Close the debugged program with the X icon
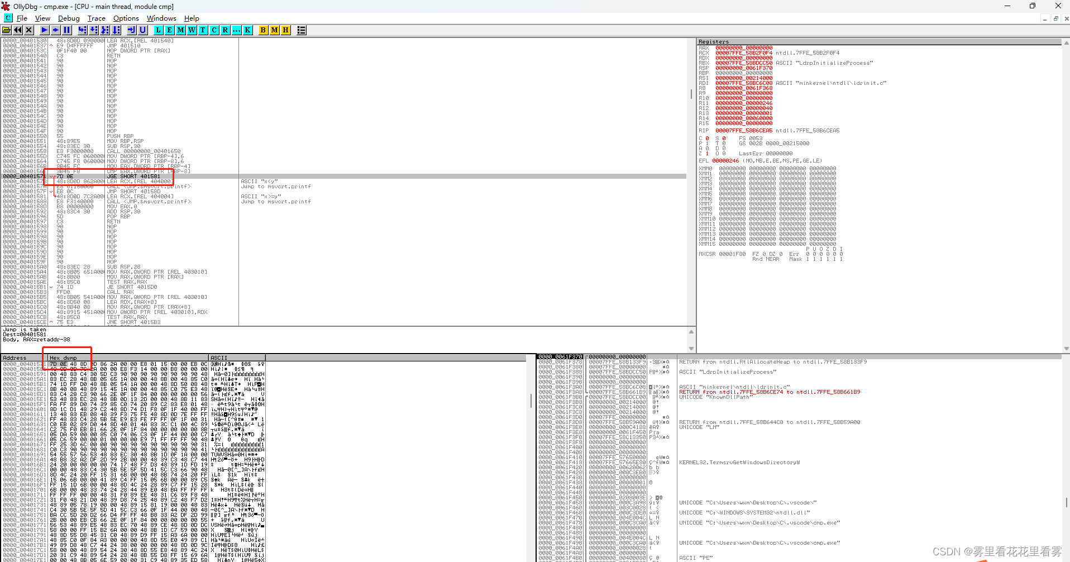 click(29, 30)
